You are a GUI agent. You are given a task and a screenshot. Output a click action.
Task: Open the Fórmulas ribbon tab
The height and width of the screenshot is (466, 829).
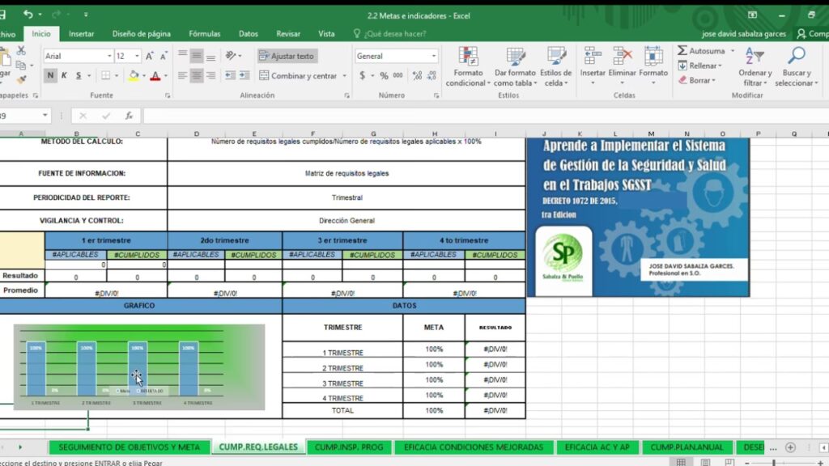(x=204, y=34)
